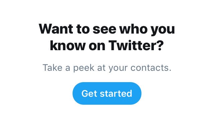Screen dimensions: 214x123
Task: Click the 'know on Twitter?' heading line
Action: (107, 45)
